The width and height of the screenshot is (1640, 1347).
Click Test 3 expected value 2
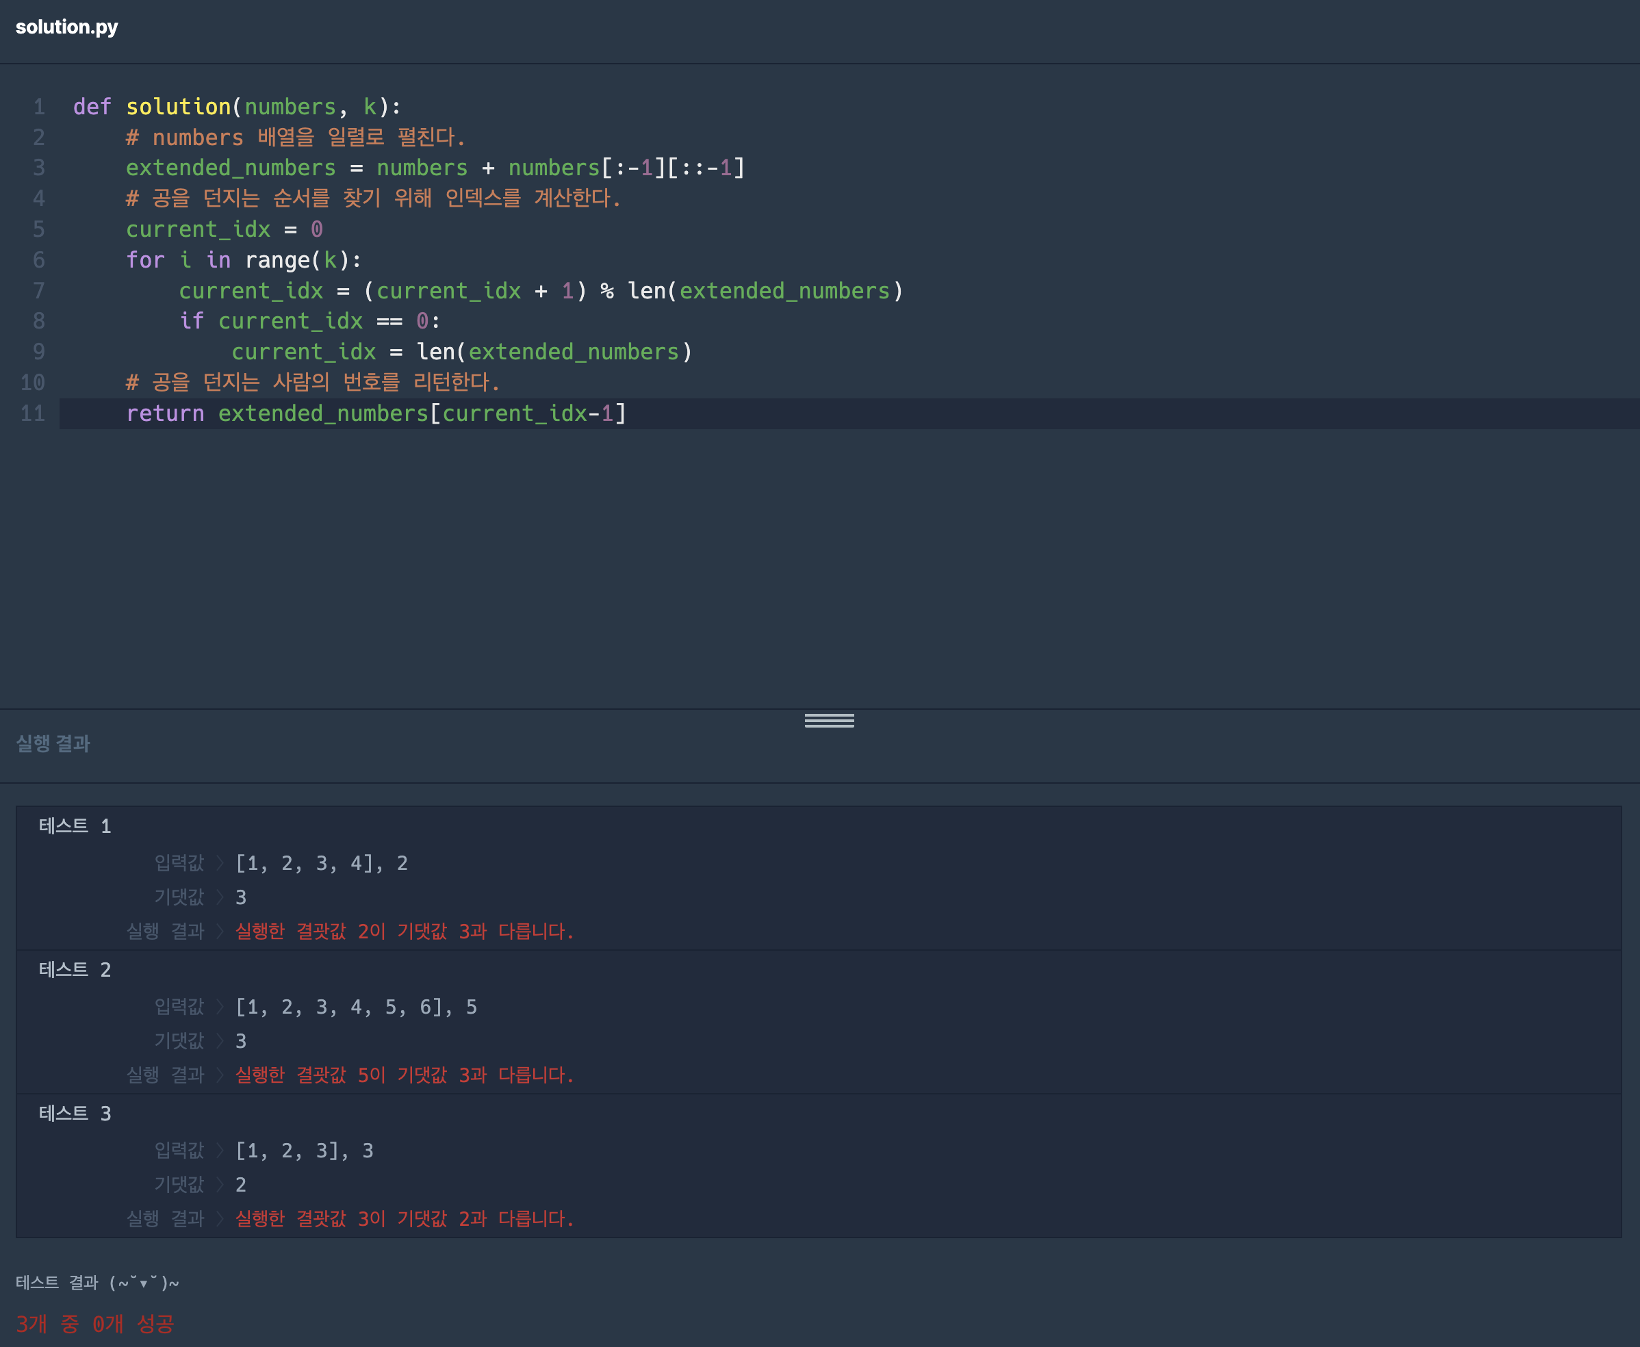coord(240,1185)
